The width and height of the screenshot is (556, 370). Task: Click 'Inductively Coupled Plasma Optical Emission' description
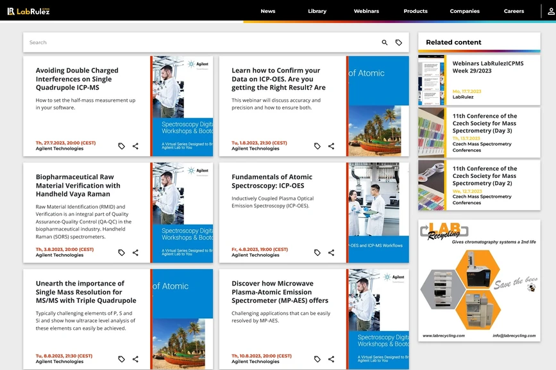pos(273,202)
